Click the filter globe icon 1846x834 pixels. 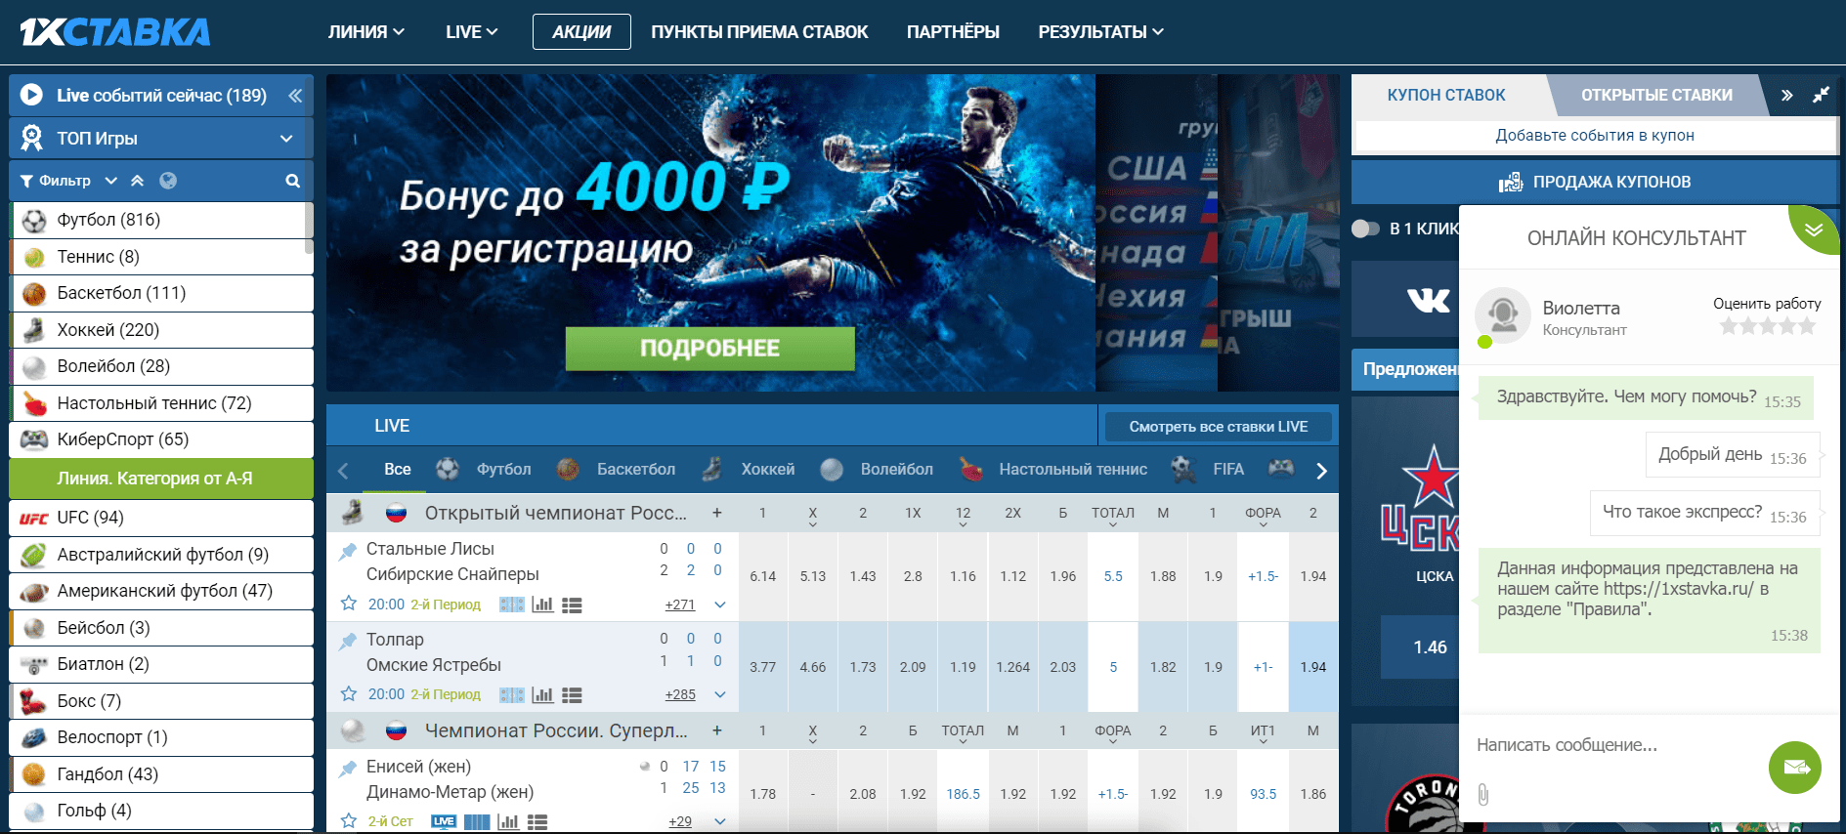(168, 181)
